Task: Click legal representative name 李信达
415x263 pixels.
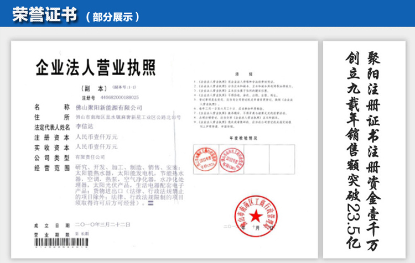Action: point(85,127)
